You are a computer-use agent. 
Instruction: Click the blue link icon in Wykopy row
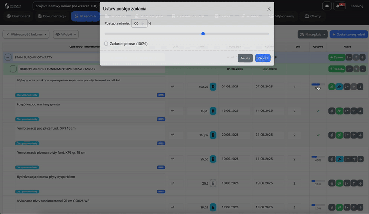pos(339,87)
